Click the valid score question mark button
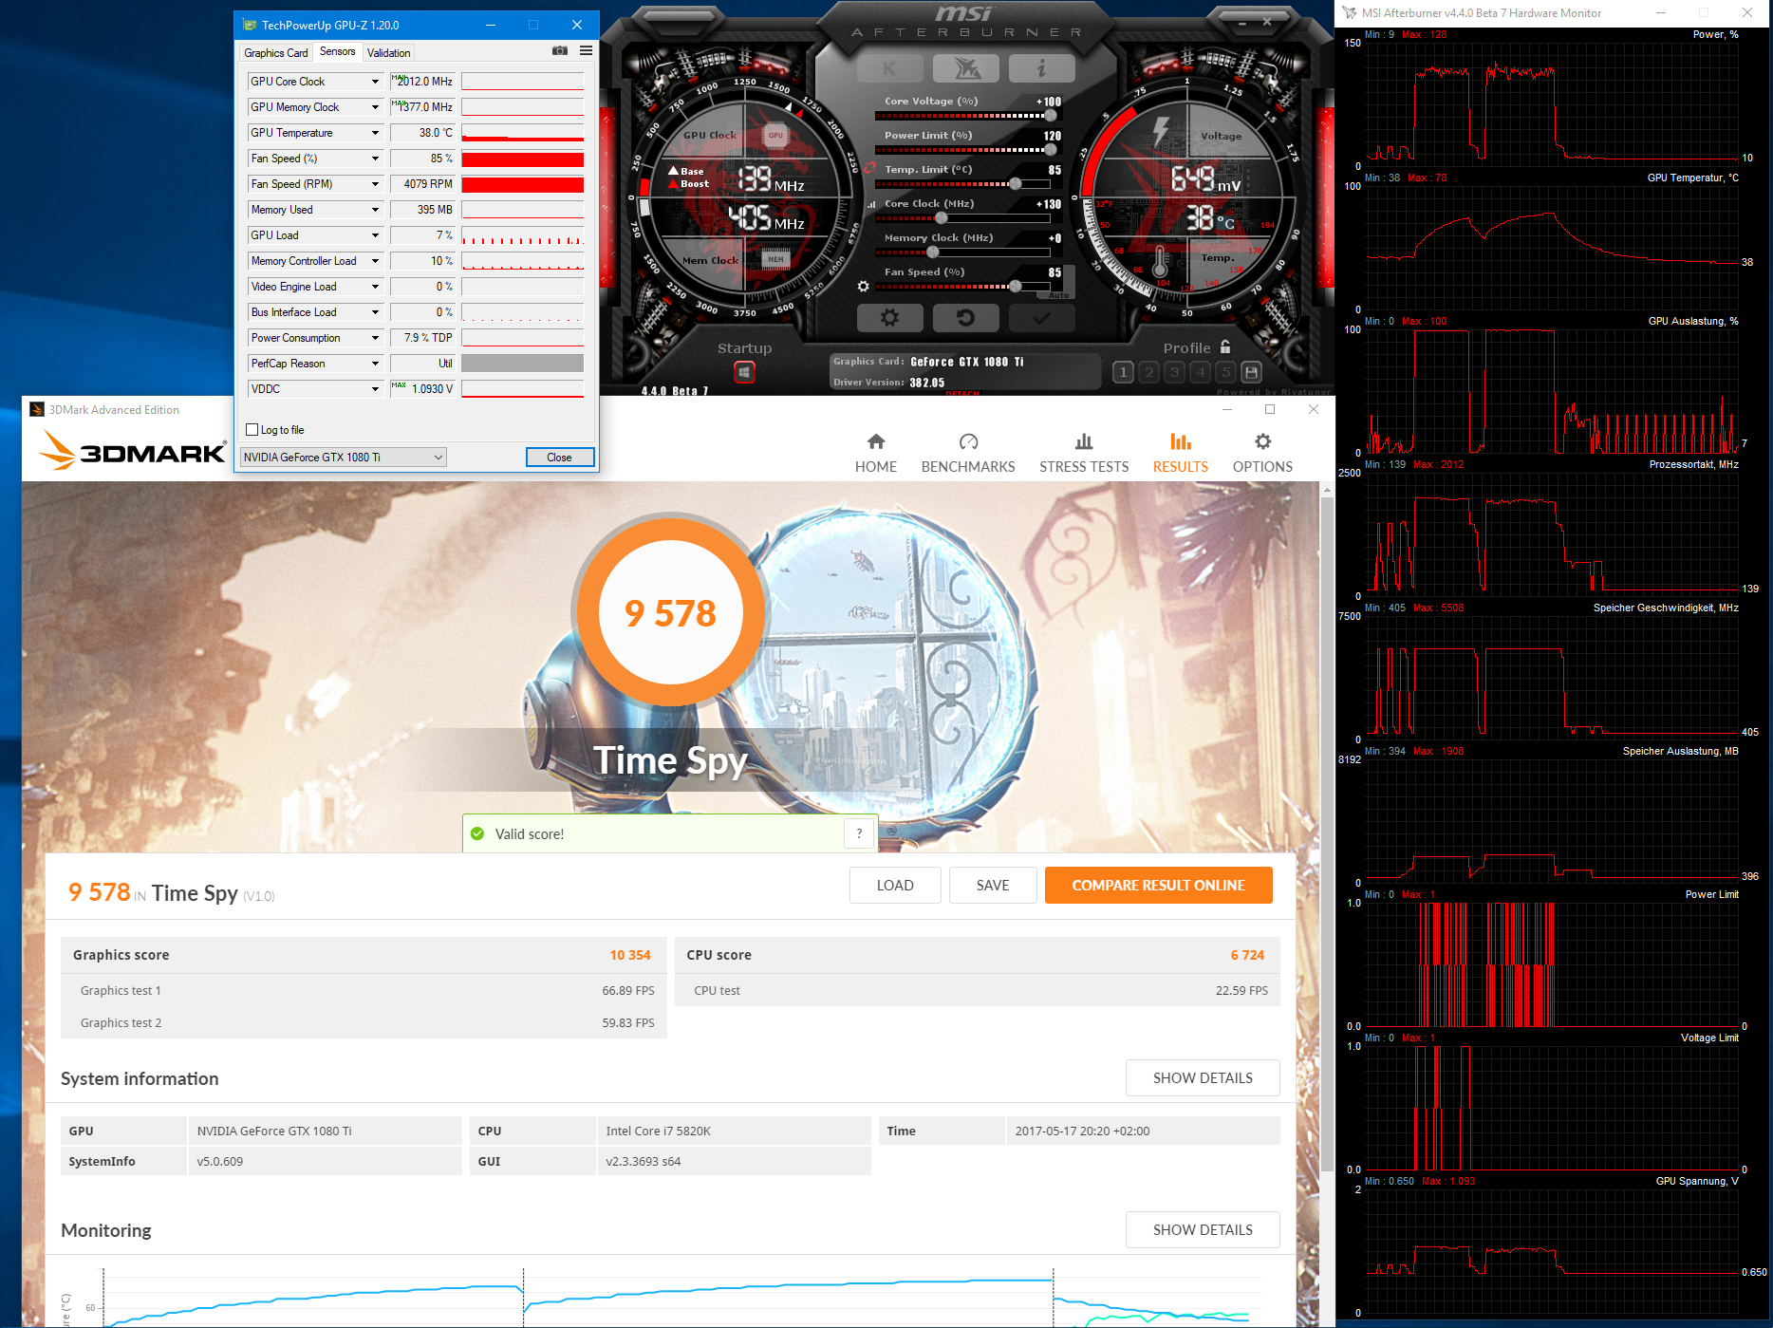 pyautogui.click(x=859, y=833)
